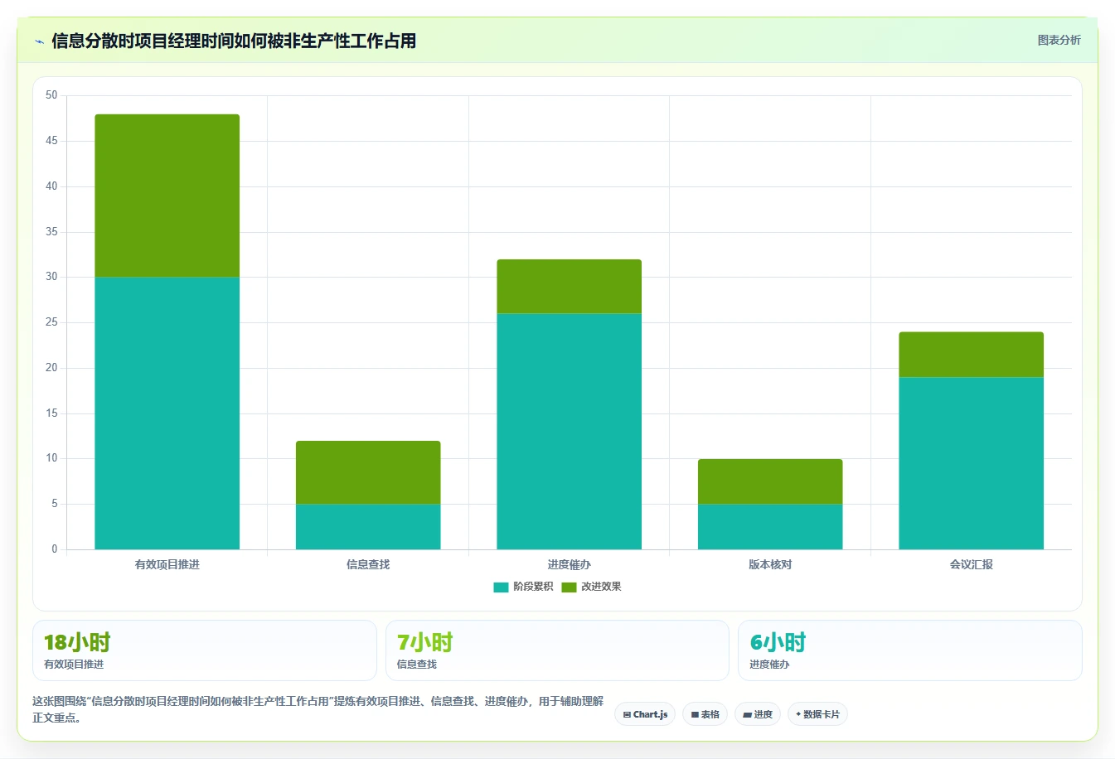The height and width of the screenshot is (759, 1115).
Task: Click the teal segment of the 进度催办 bar
Action: 570,431
